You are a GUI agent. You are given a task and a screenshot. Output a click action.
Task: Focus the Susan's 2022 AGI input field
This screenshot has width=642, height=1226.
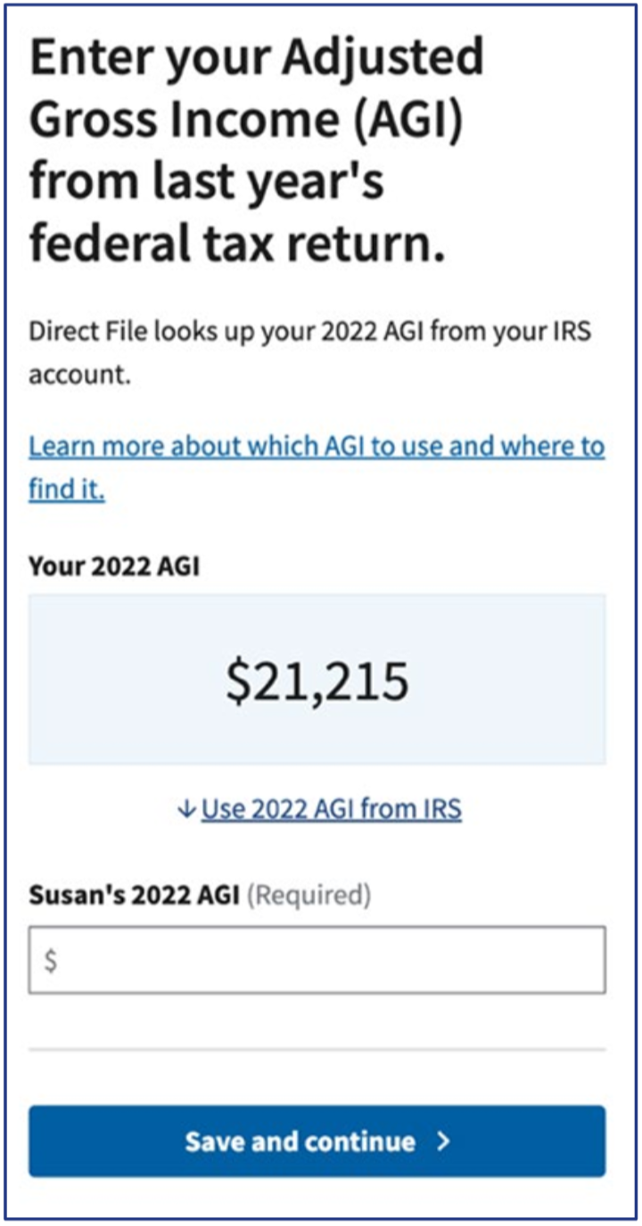click(317, 959)
